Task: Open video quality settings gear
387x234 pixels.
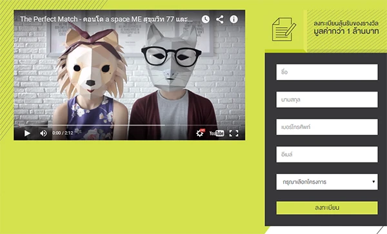Action: pos(200,133)
